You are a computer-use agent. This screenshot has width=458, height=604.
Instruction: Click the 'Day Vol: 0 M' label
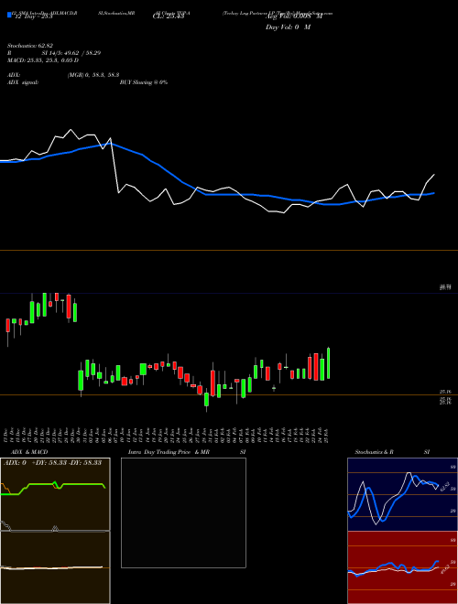pos(288,27)
